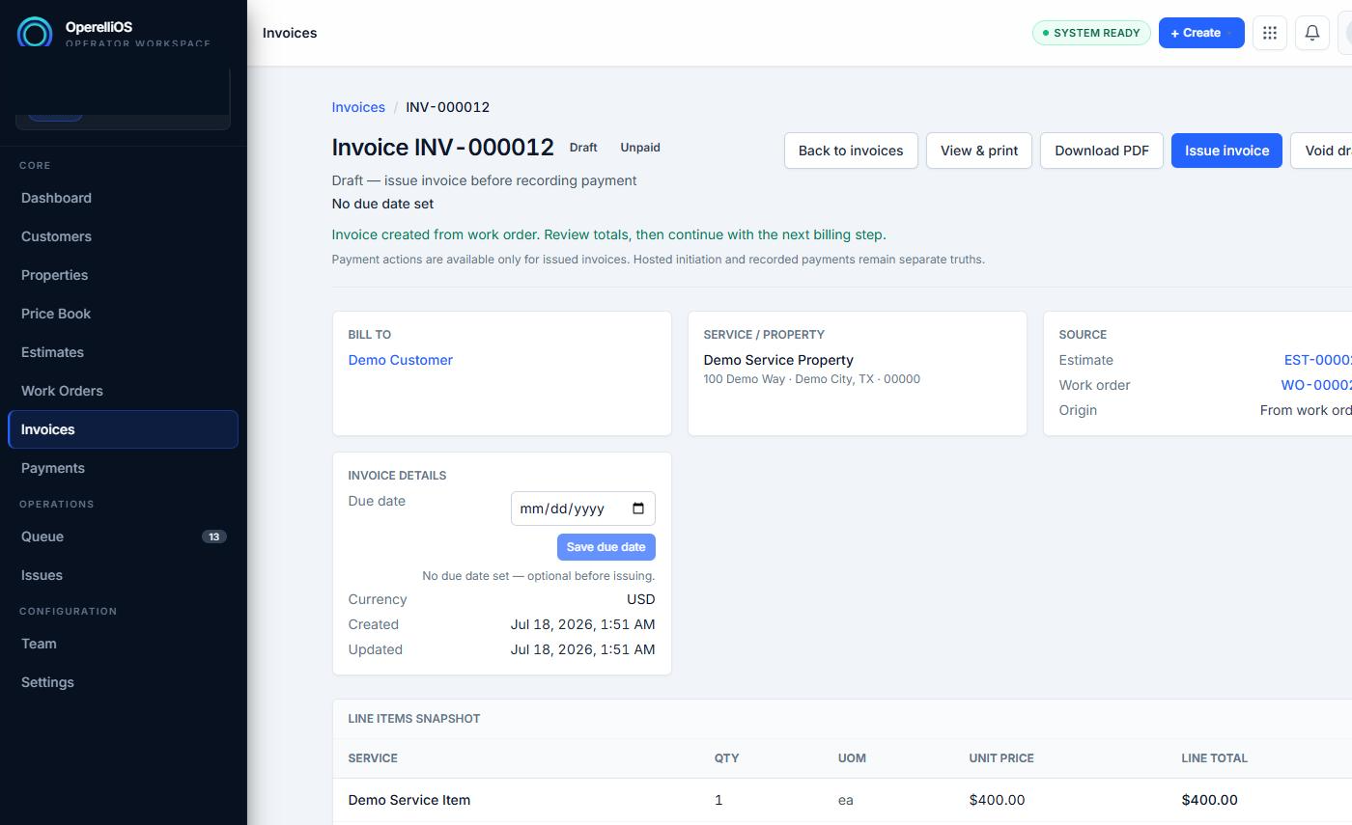Image resolution: width=1352 pixels, height=825 pixels.
Task: Click the Demo Service Item row name
Action: (x=409, y=800)
